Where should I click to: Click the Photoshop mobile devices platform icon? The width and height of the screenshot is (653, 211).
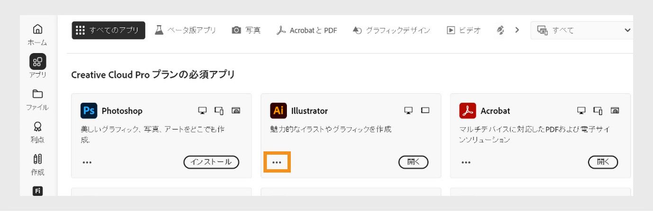pyautogui.click(x=219, y=111)
